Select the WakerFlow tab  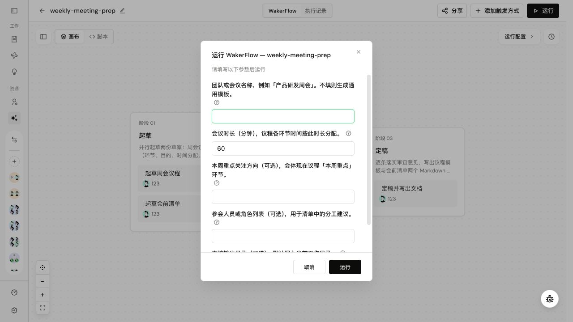282,11
